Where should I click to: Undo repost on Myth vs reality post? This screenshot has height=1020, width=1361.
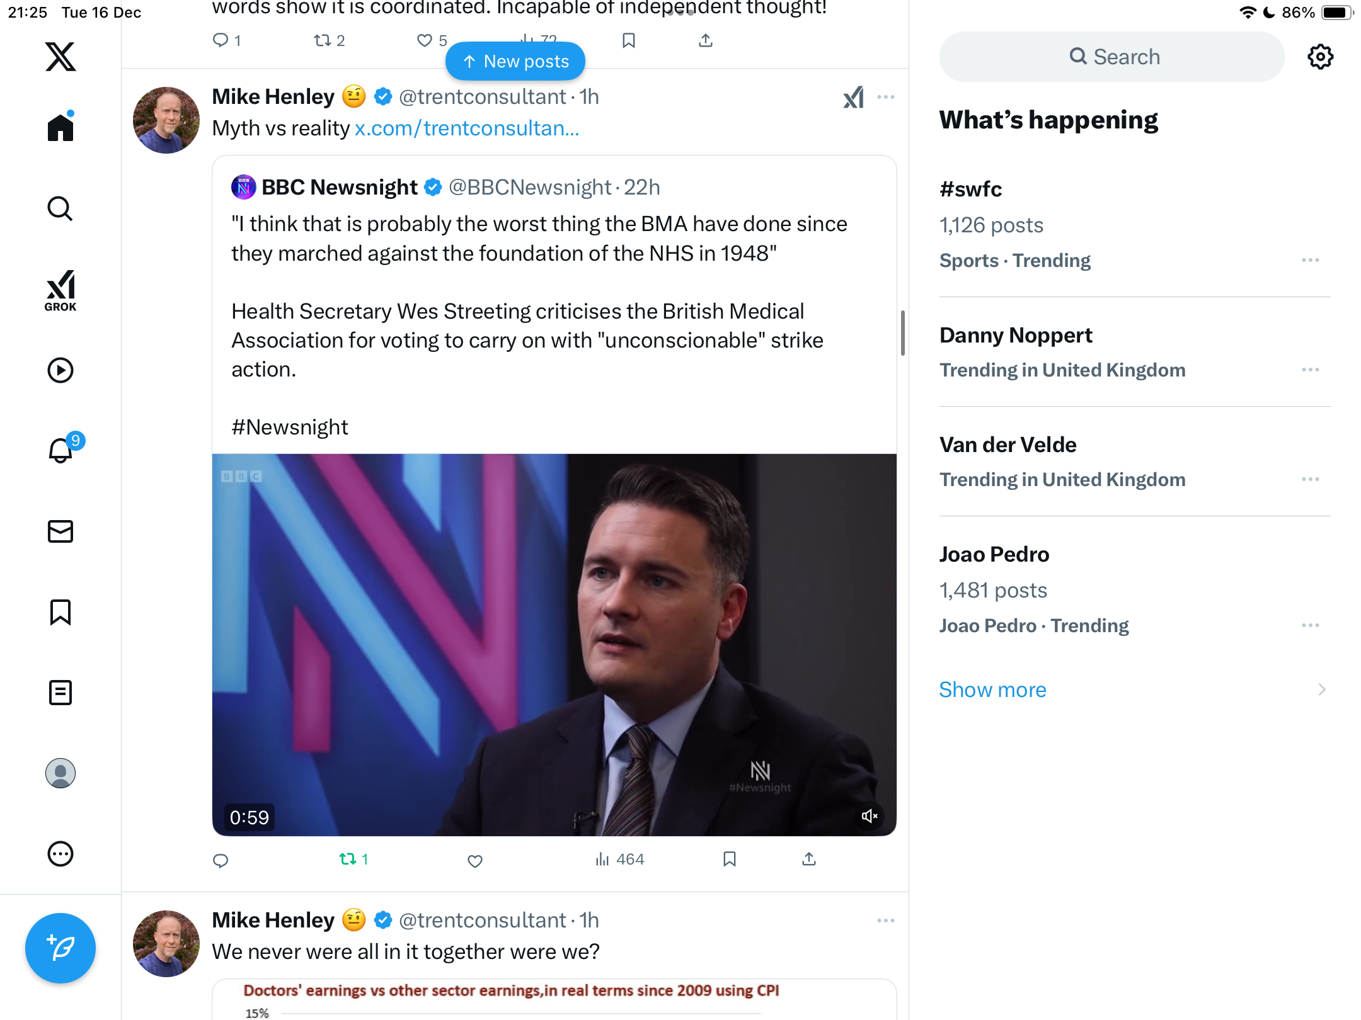353,859
